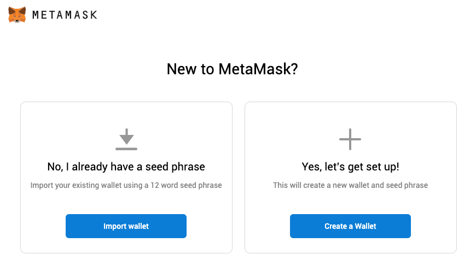Click the METAMASK wordmark text
The image size is (470, 266).
coord(65,15)
